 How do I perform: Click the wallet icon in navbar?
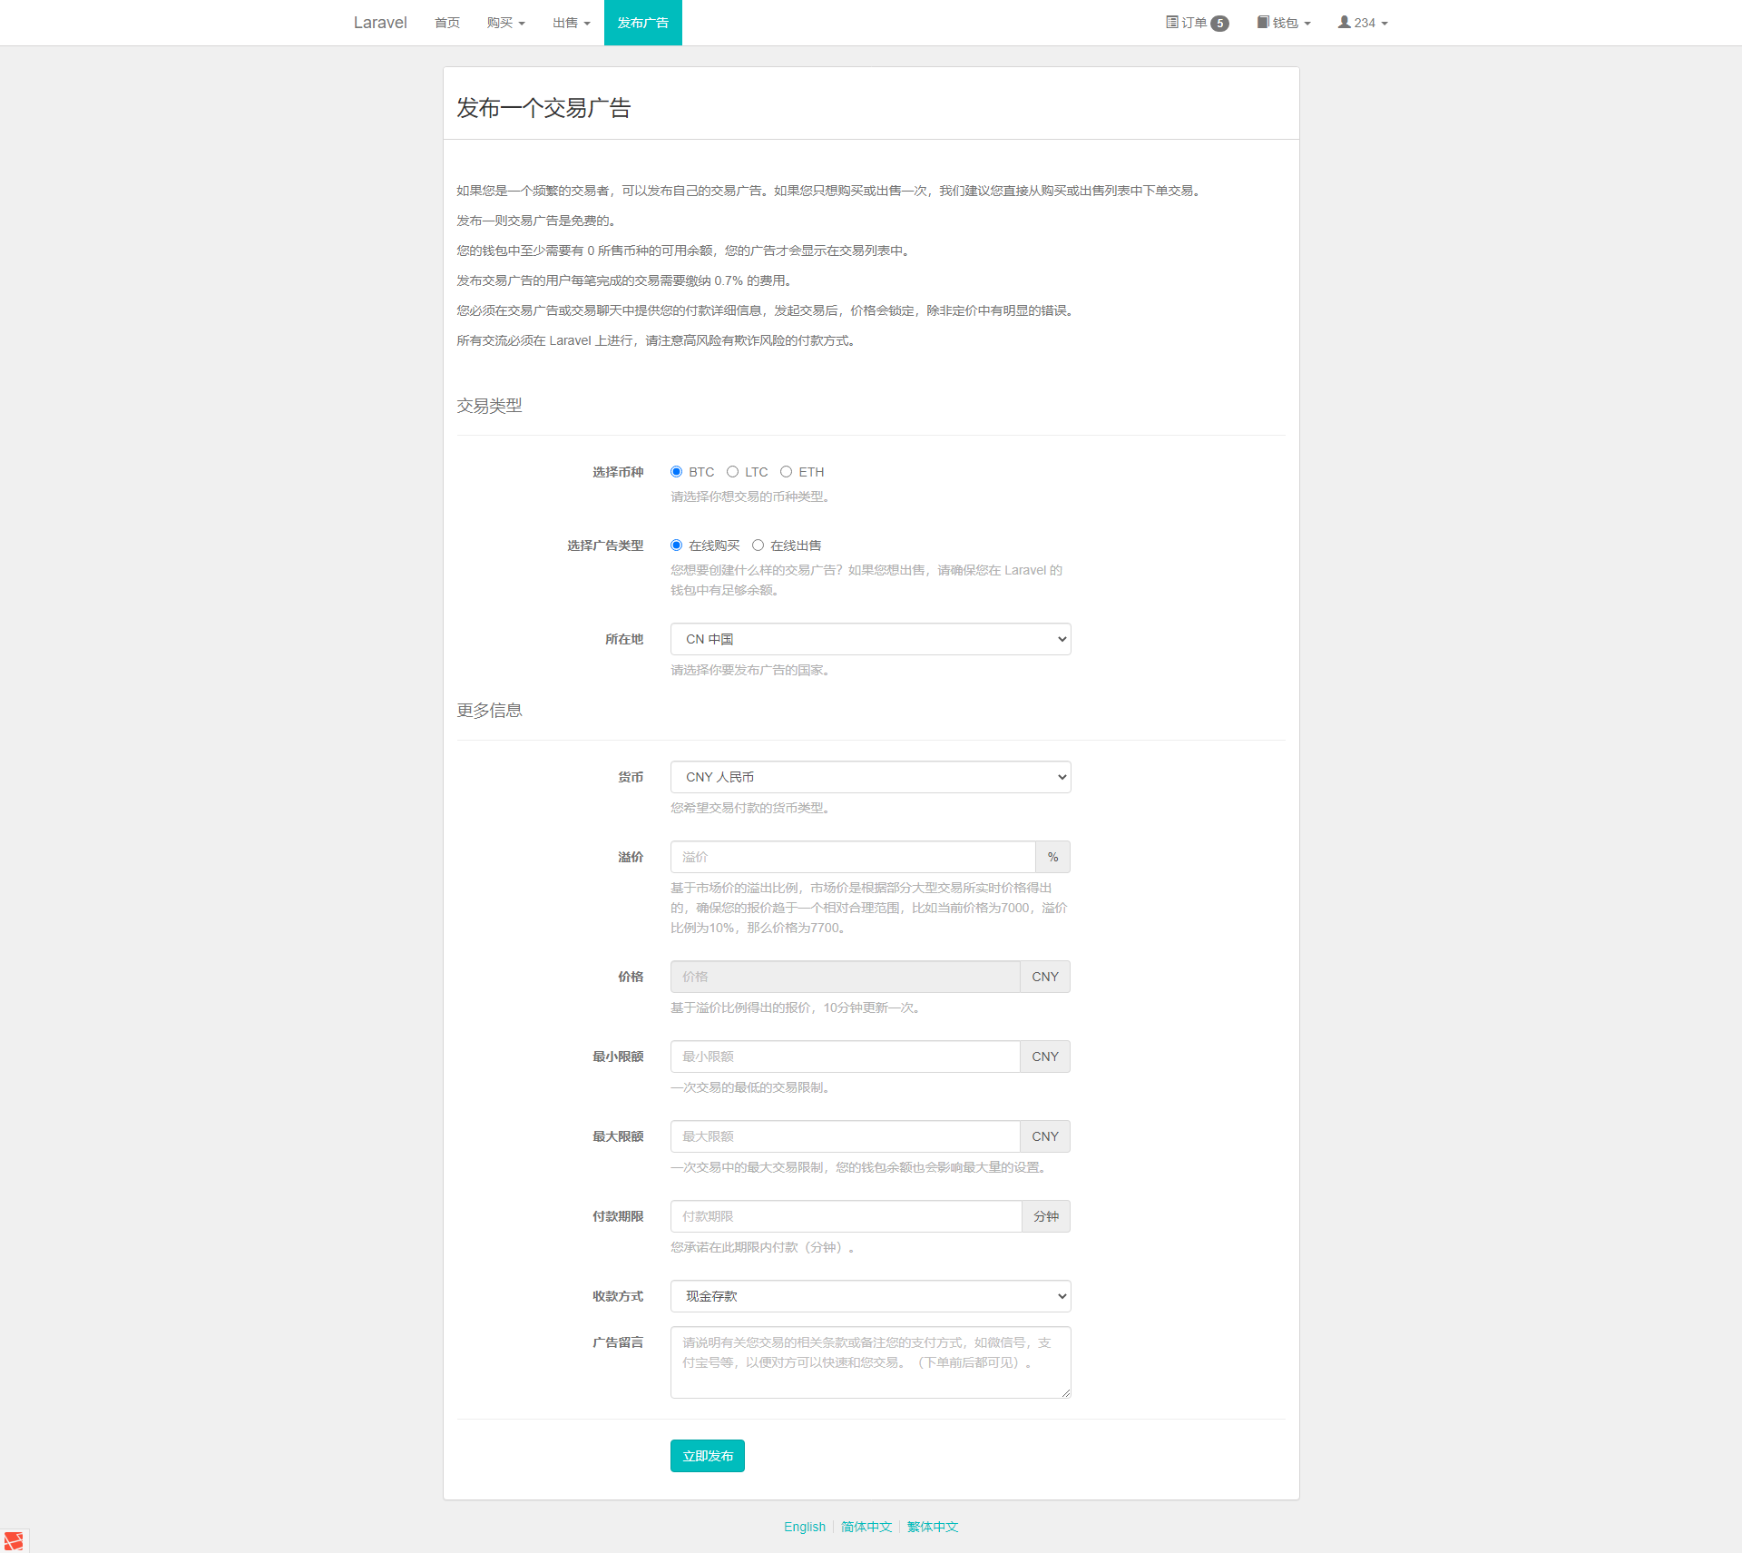pyautogui.click(x=1263, y=22)
